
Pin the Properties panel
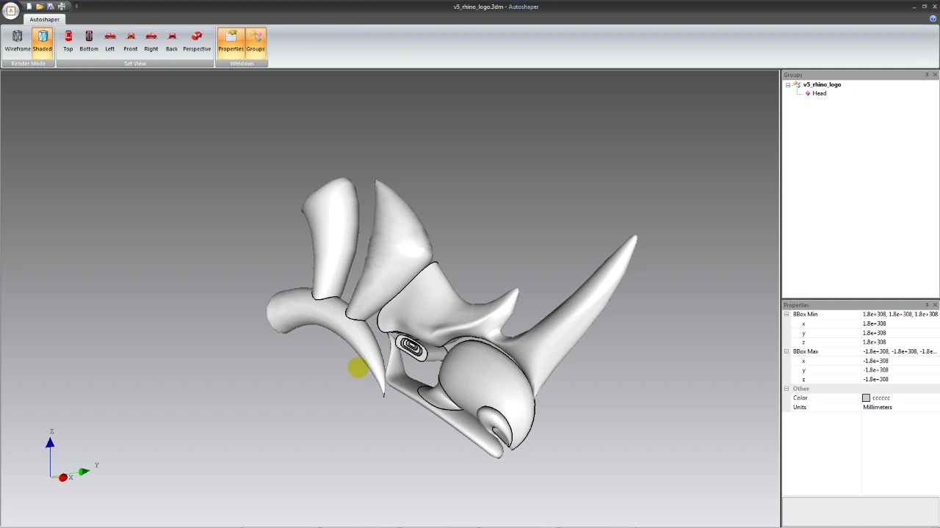point(927,305)
